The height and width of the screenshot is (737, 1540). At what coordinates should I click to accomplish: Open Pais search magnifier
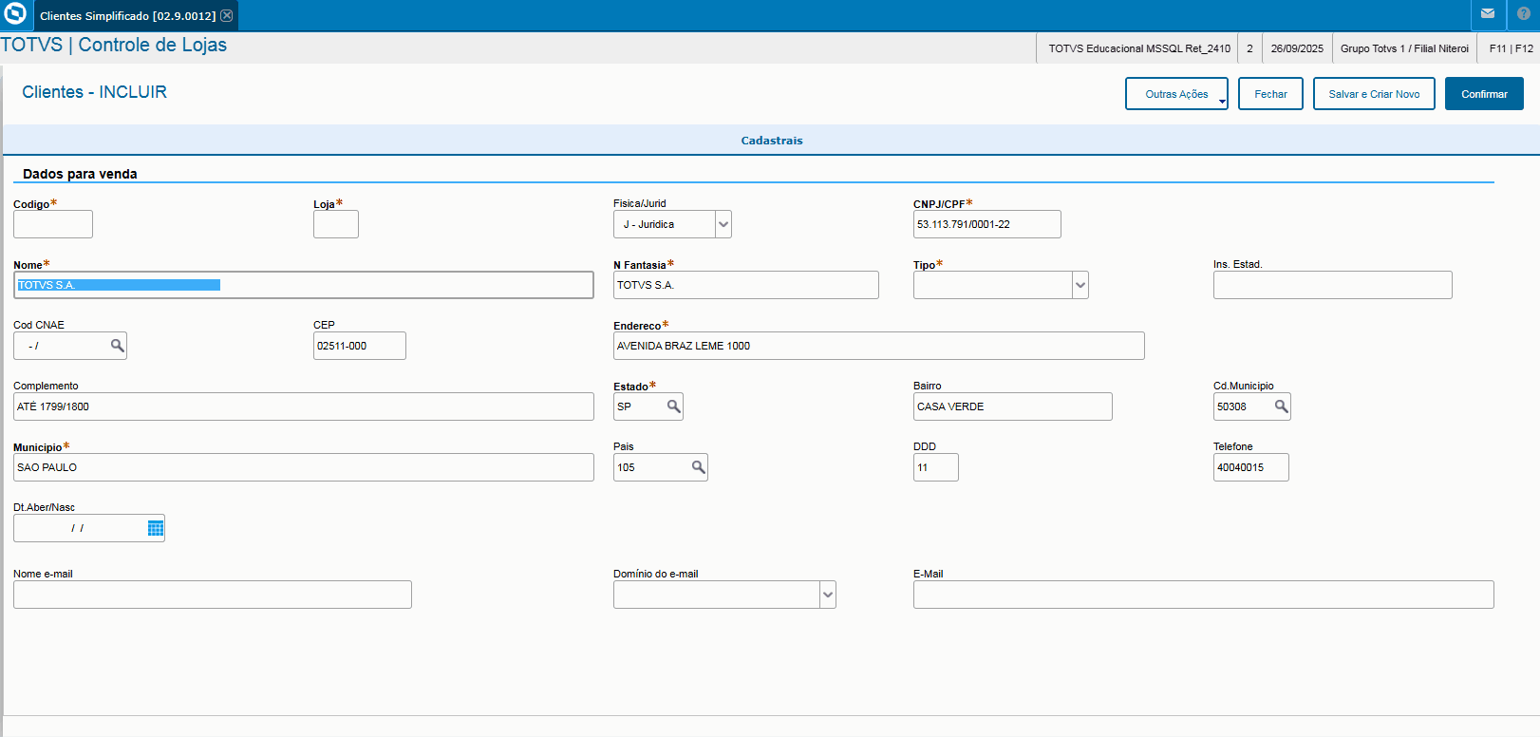(x=698, y=467)
